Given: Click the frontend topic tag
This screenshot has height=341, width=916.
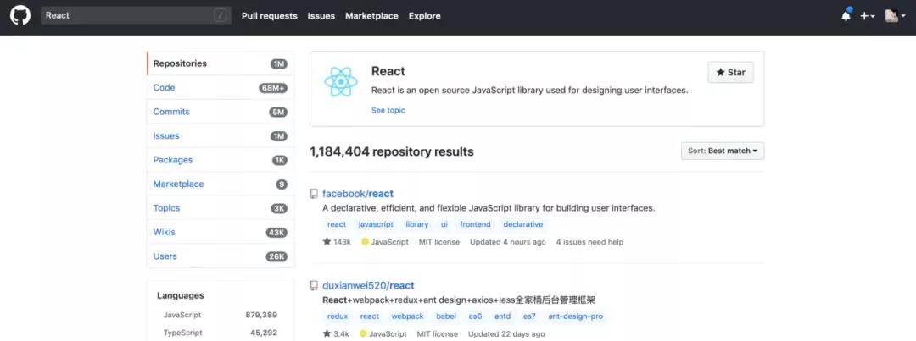Looking at the screenshot, I should pyautogui.click(x=476, y=224).
